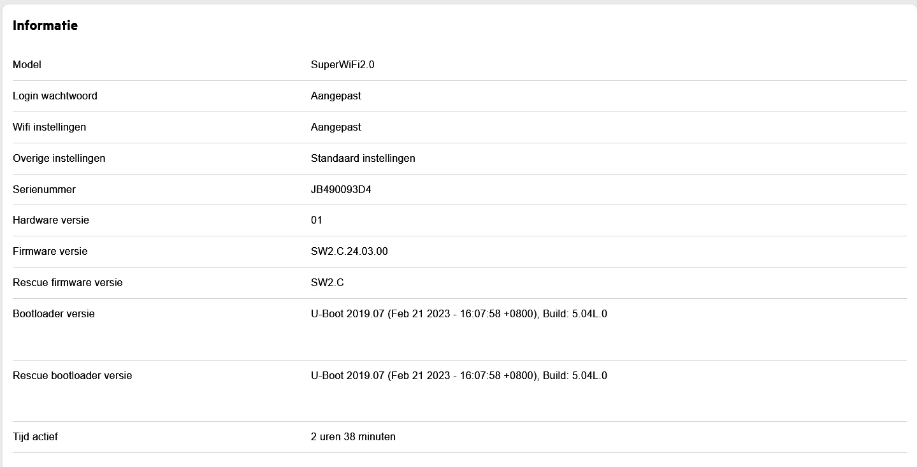Click the Rescue bootloader versie label
The image size is (917, 467).
(x=72, y=375)
